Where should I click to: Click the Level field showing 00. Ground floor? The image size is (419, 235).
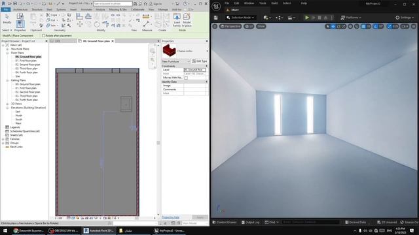(x=195, y=70)
